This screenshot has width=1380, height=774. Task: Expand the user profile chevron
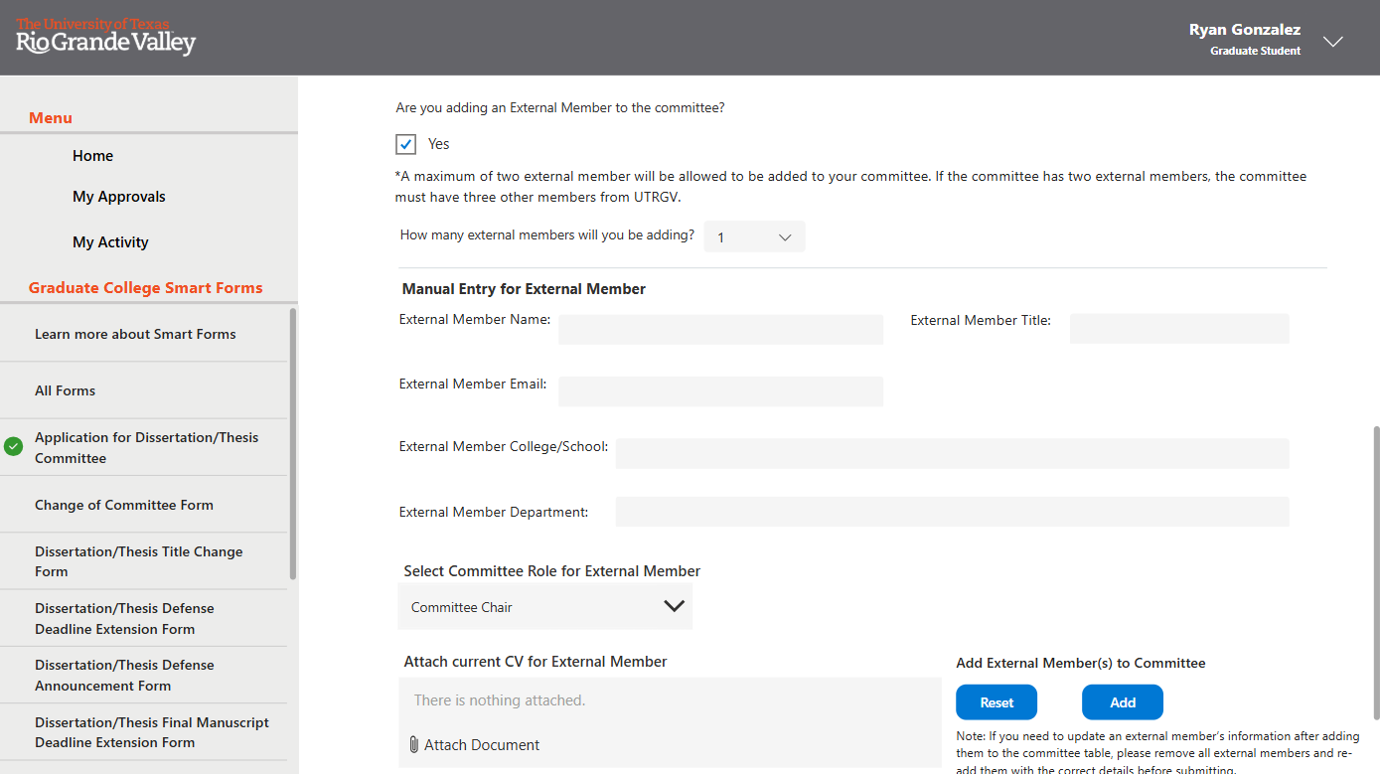[x=1333, y=42]
